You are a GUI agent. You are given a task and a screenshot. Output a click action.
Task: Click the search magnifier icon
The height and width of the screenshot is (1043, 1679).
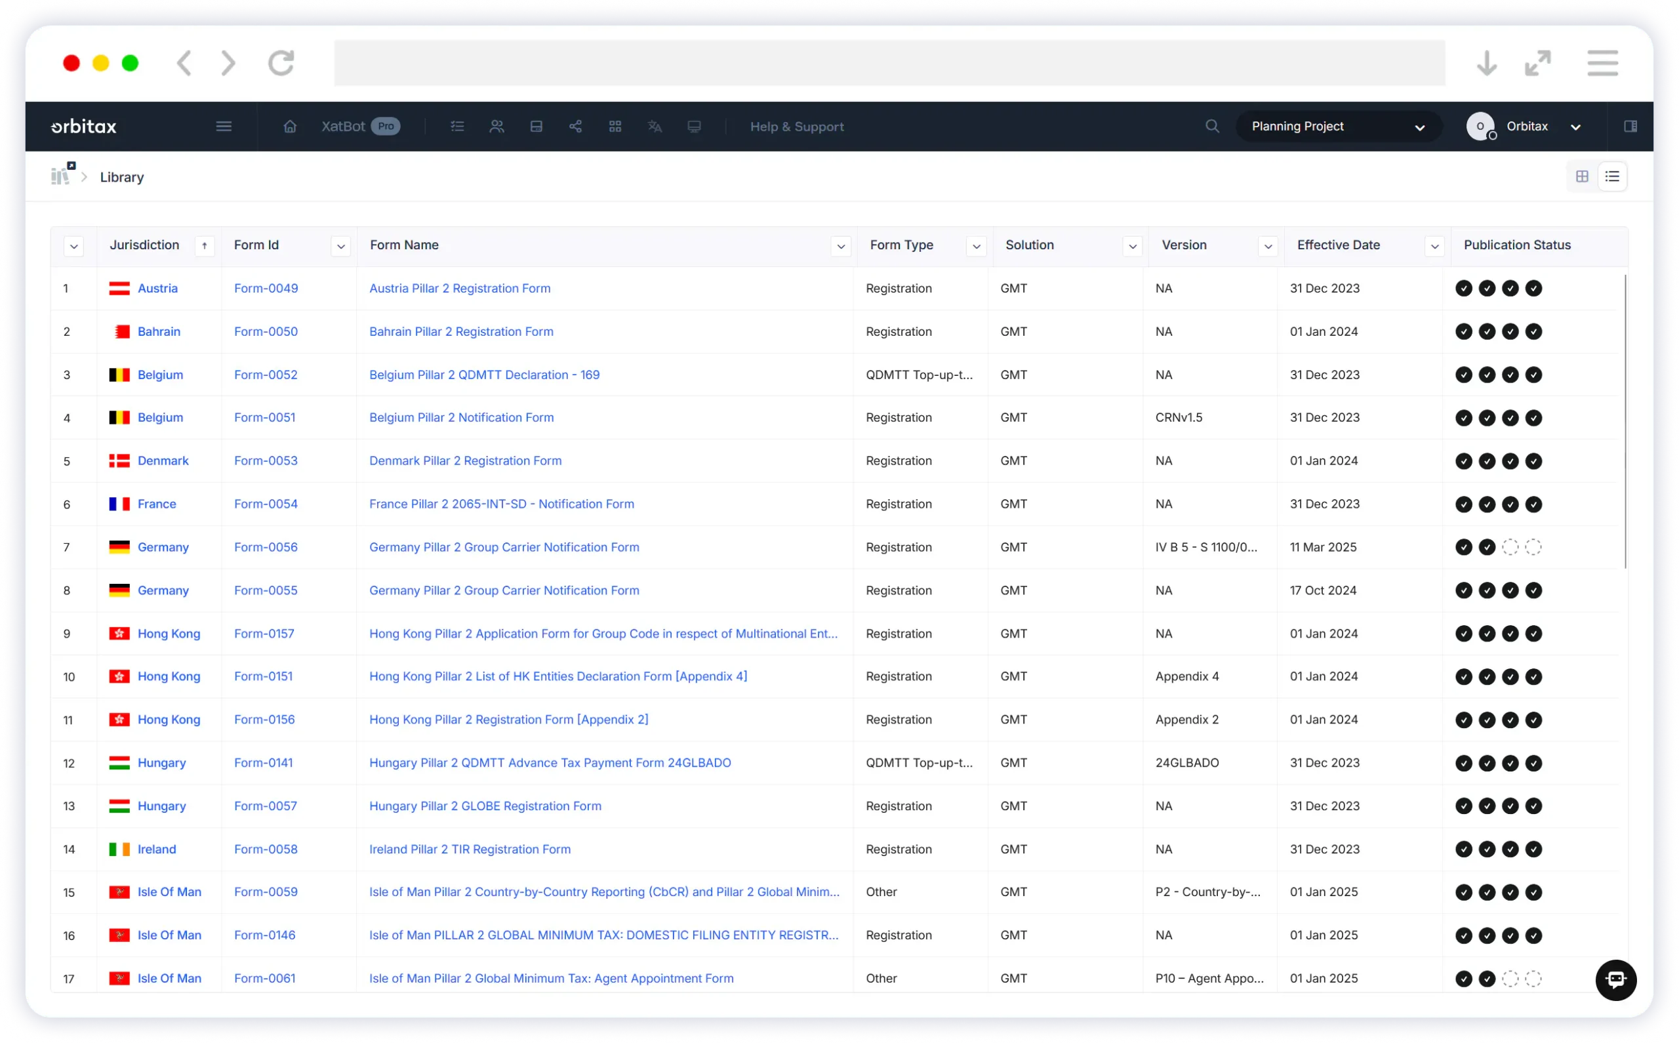point(1212,126)
